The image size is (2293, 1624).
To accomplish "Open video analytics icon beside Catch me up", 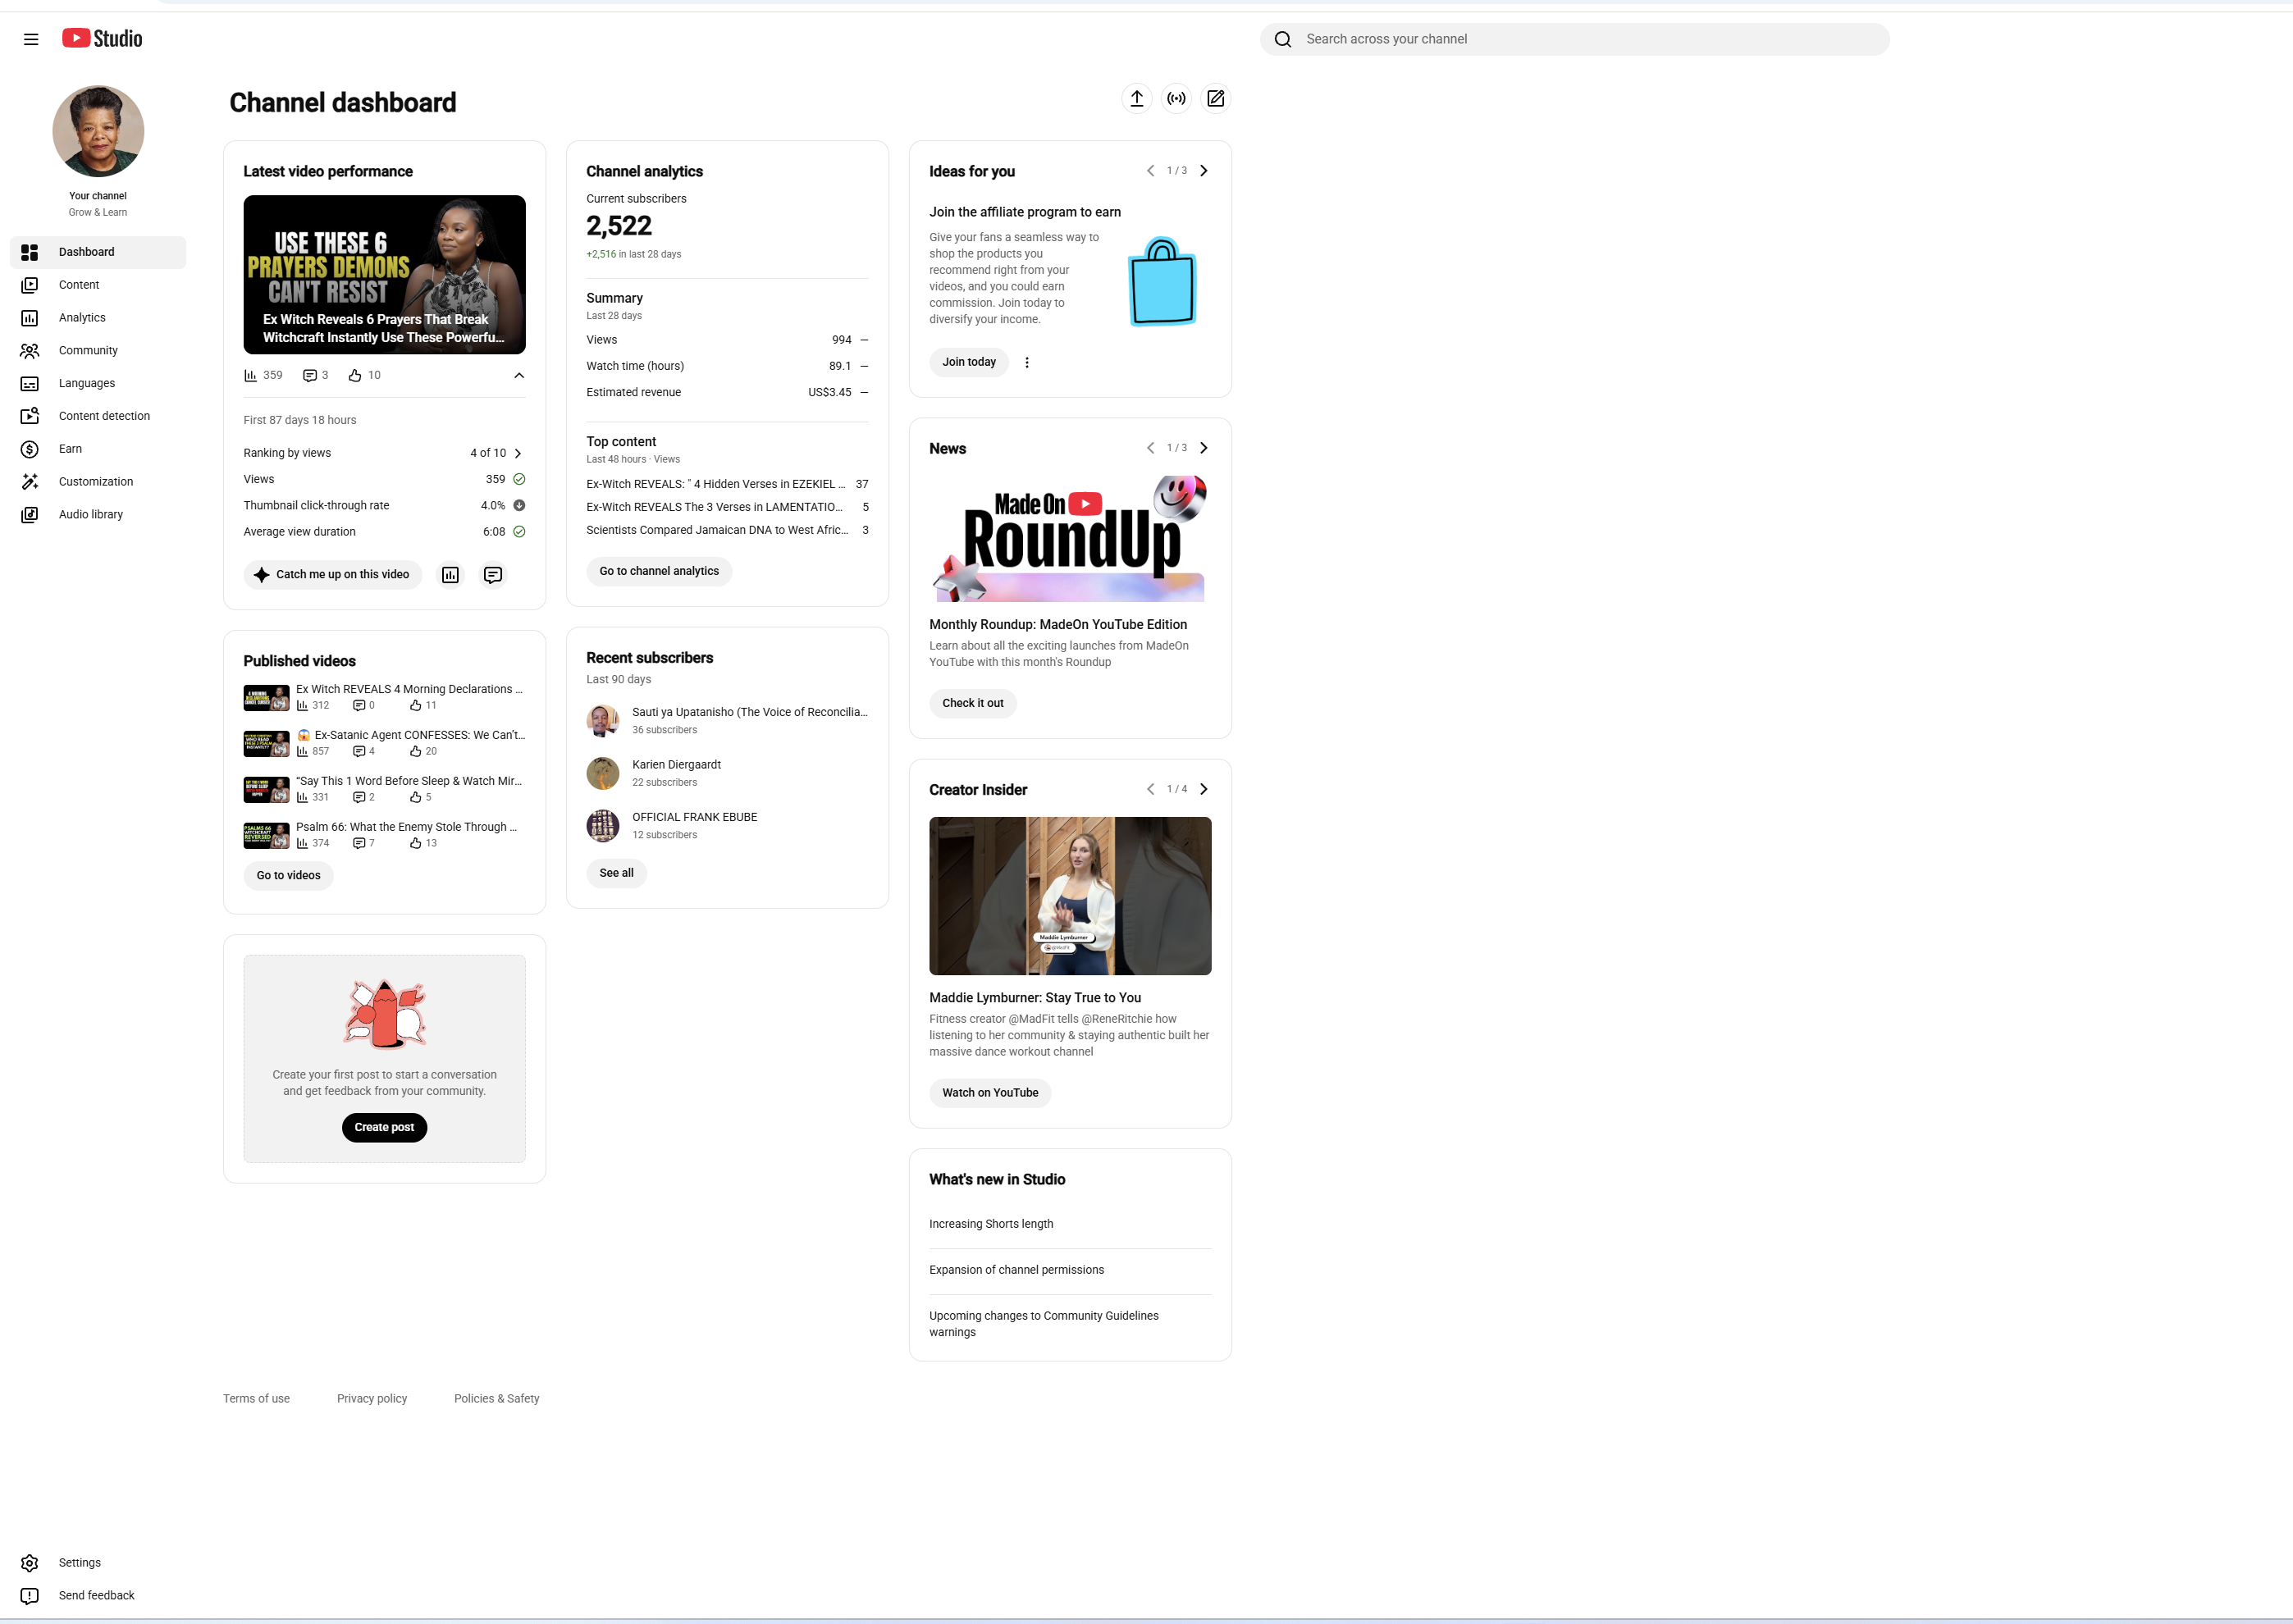I will (451, 575).
